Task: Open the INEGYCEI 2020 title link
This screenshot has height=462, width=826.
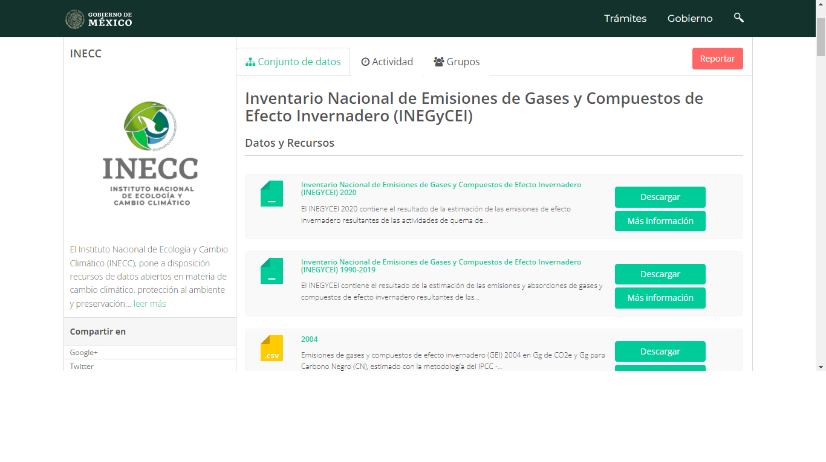Action: coord(441,188)
